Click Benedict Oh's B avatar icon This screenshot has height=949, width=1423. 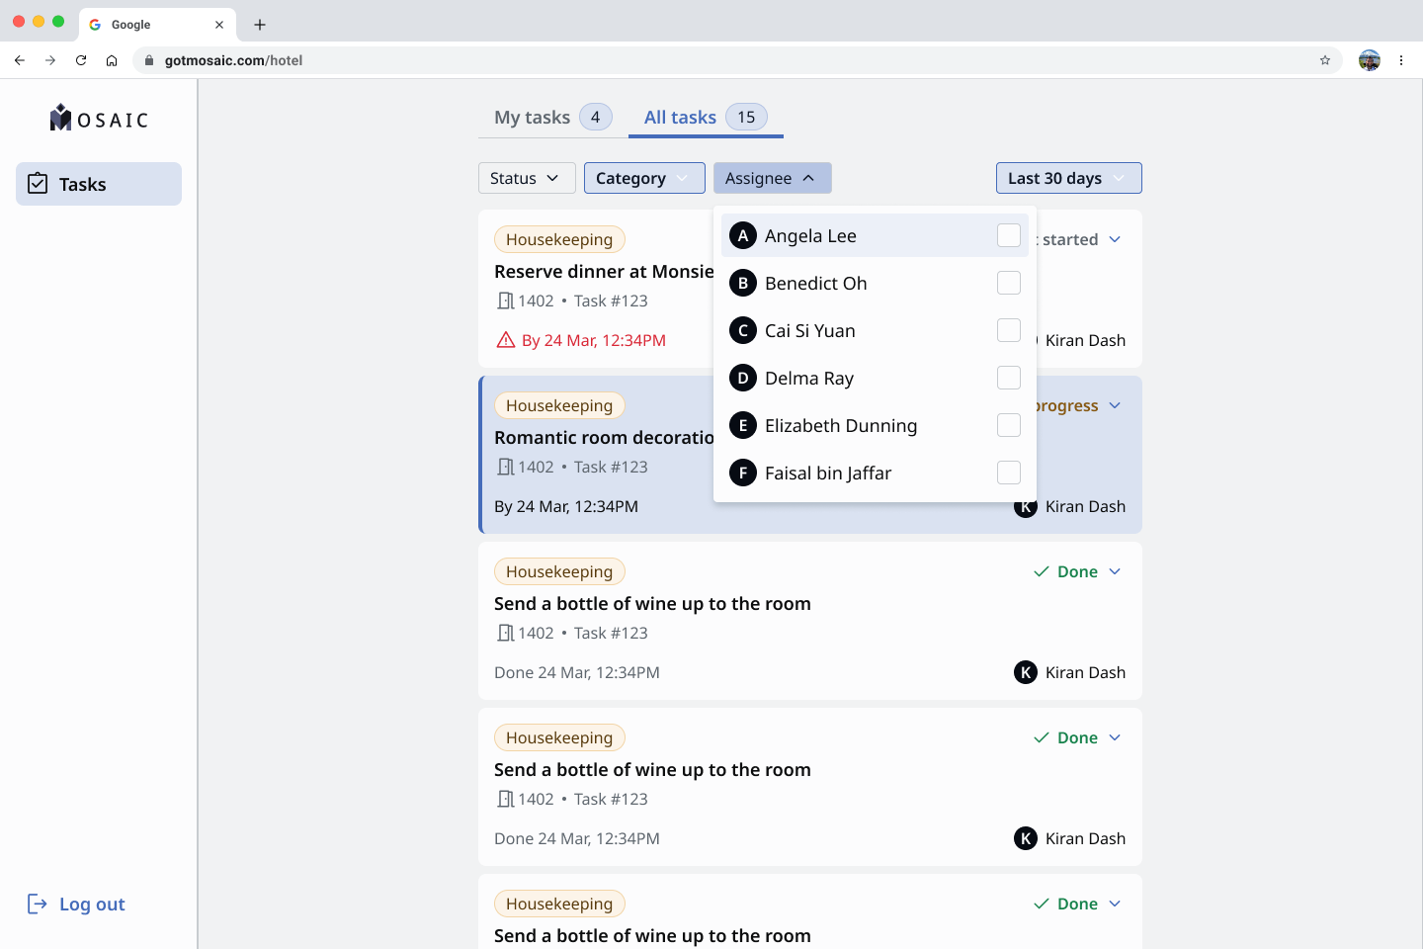(x=743, y=283)
